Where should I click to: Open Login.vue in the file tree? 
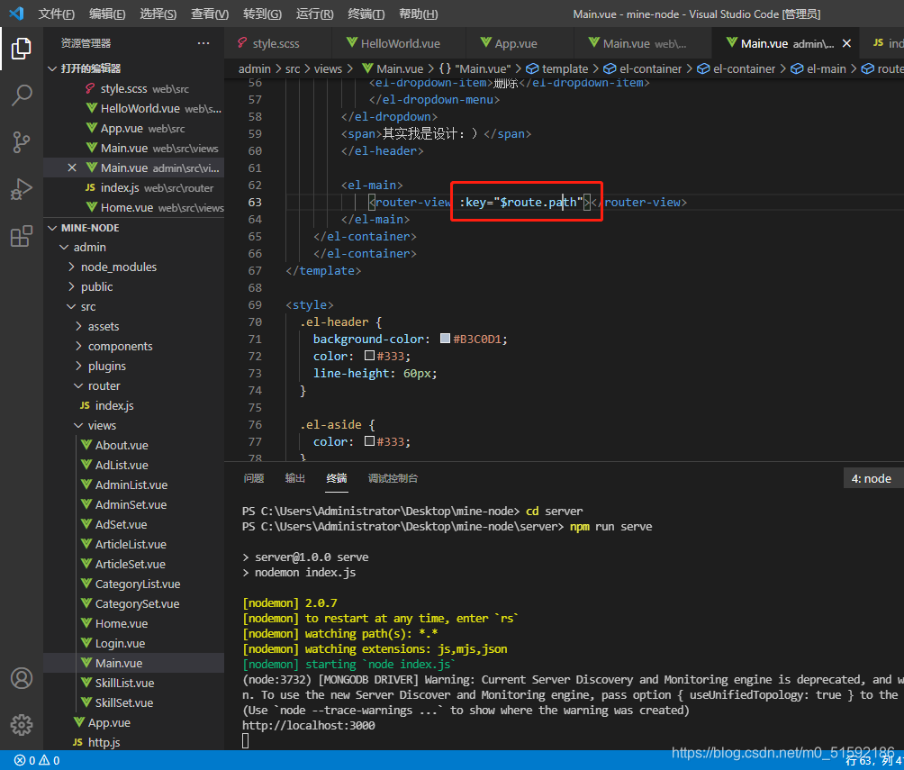tap(120, 643)
